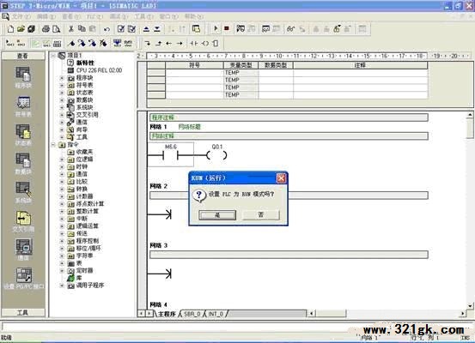Toggle network comments display in toolbar
The image size is (475, 343).
coord(46,44)
